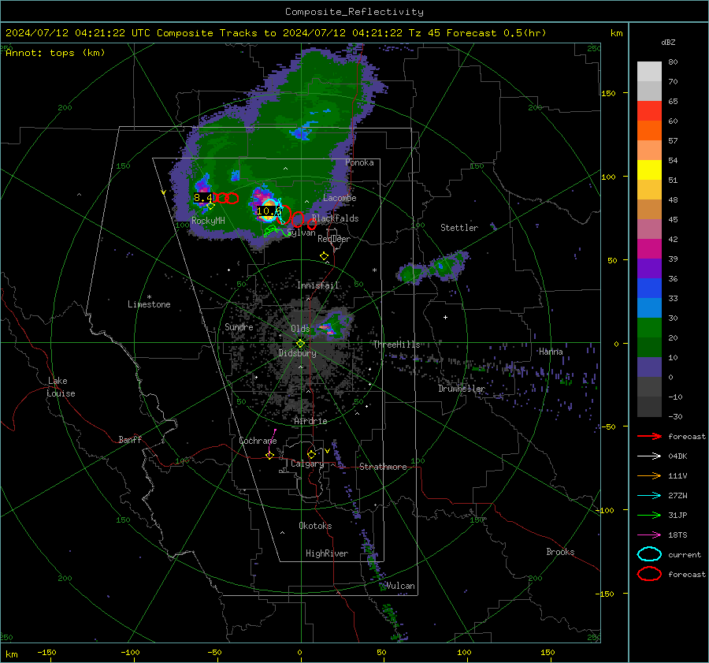Select the red swatch in the dBZ scale
This screenshot has height=663, width=709.
click(649, 111)
